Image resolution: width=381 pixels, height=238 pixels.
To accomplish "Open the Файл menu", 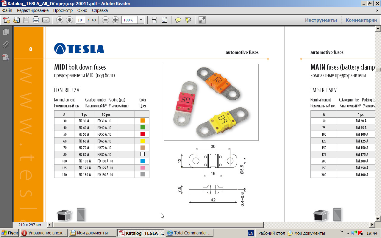I will pos(7,10).
